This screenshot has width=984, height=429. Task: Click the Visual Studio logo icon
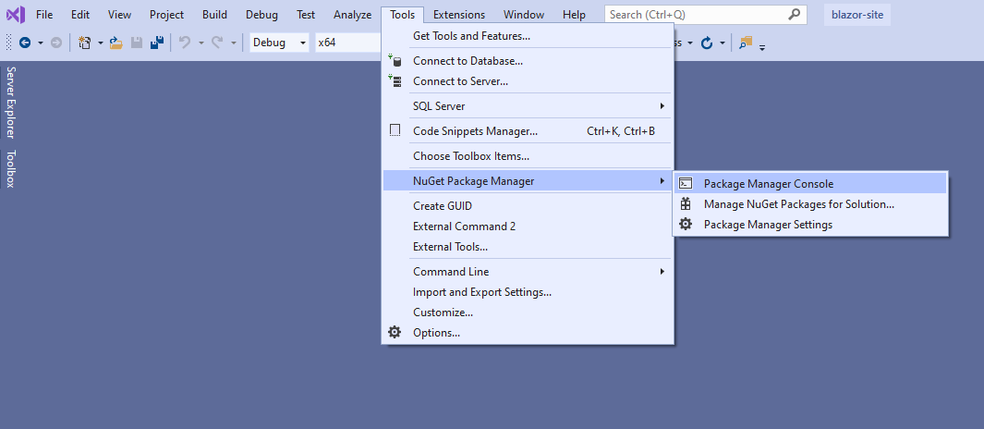point(16,15)
